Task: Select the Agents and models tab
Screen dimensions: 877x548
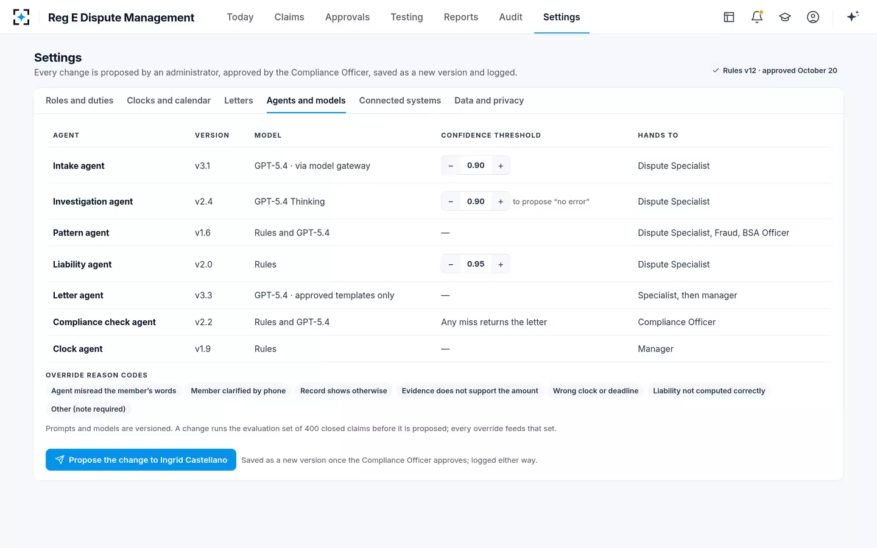Action: pyautogui.click(x=306, y=100)
